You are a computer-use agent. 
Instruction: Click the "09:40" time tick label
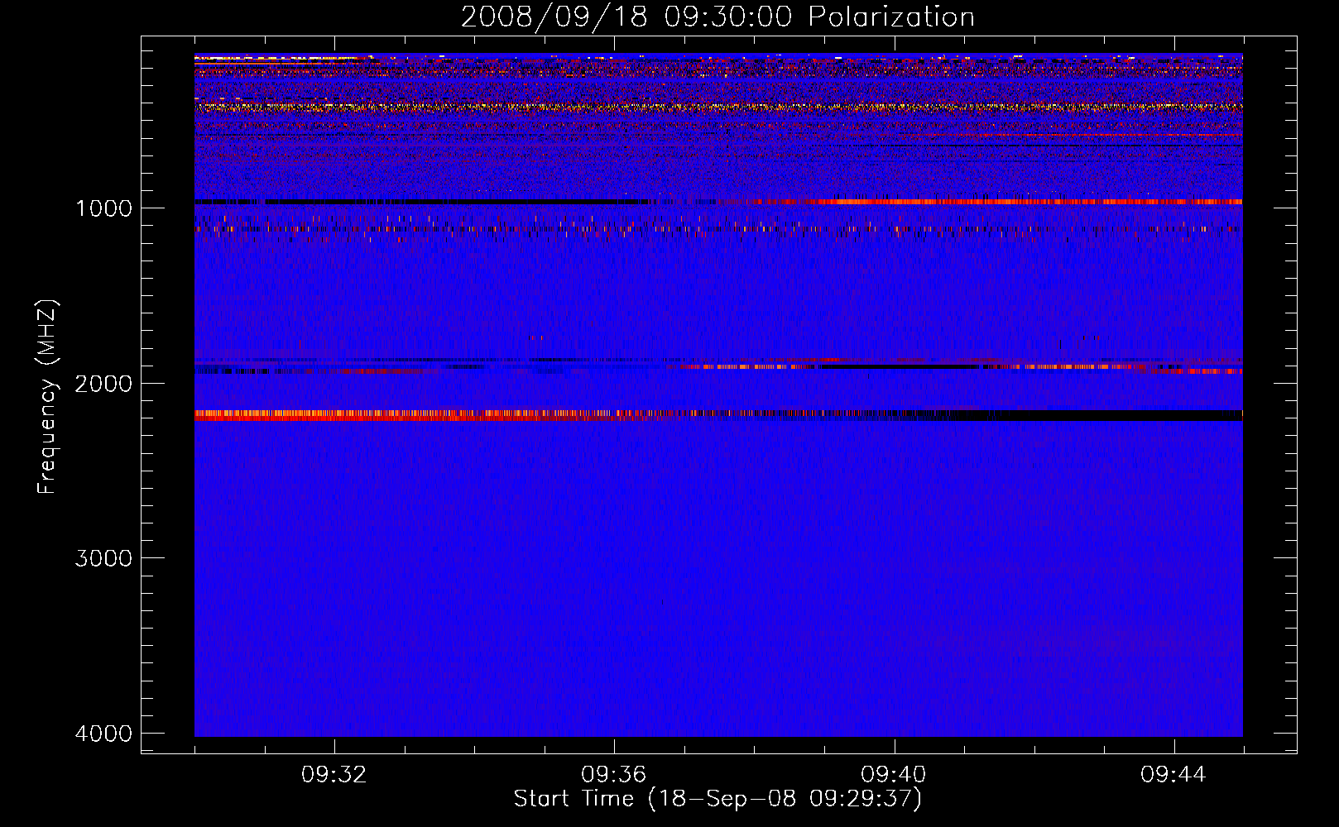[893, 775]
